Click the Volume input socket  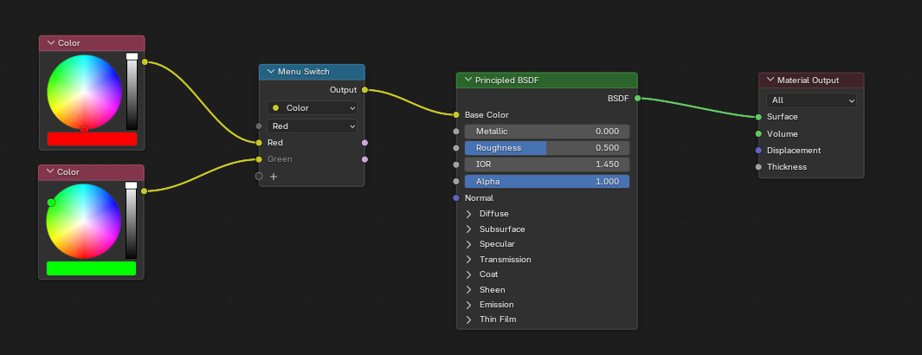click(x=758, y=134)
